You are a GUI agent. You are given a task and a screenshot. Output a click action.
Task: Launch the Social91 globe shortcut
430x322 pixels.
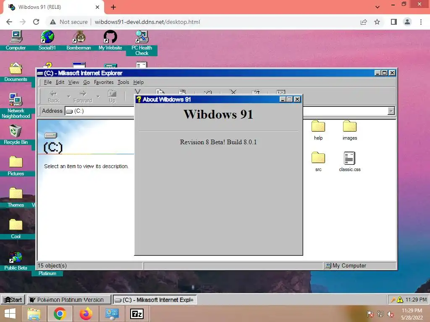coord(47,40)
